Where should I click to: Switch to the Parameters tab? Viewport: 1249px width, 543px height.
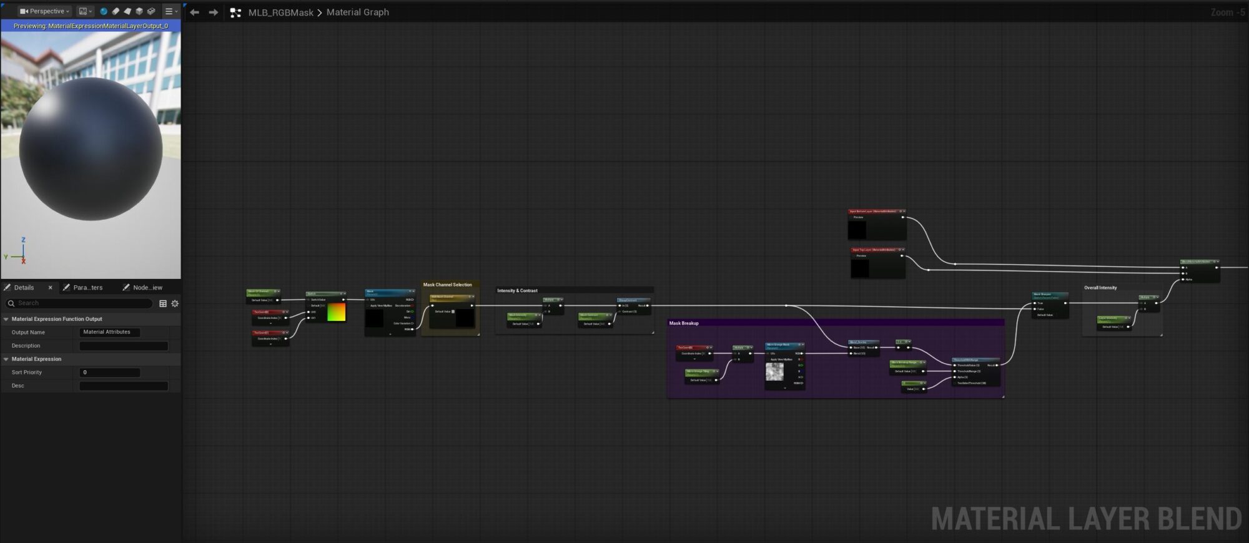coord(87,288)
